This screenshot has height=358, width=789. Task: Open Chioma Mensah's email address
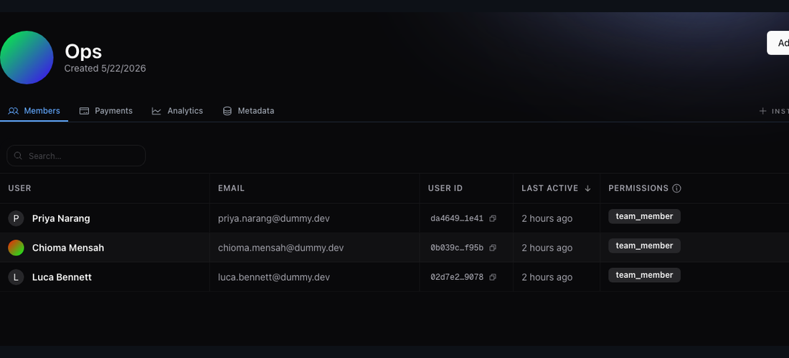coord(280,248)
